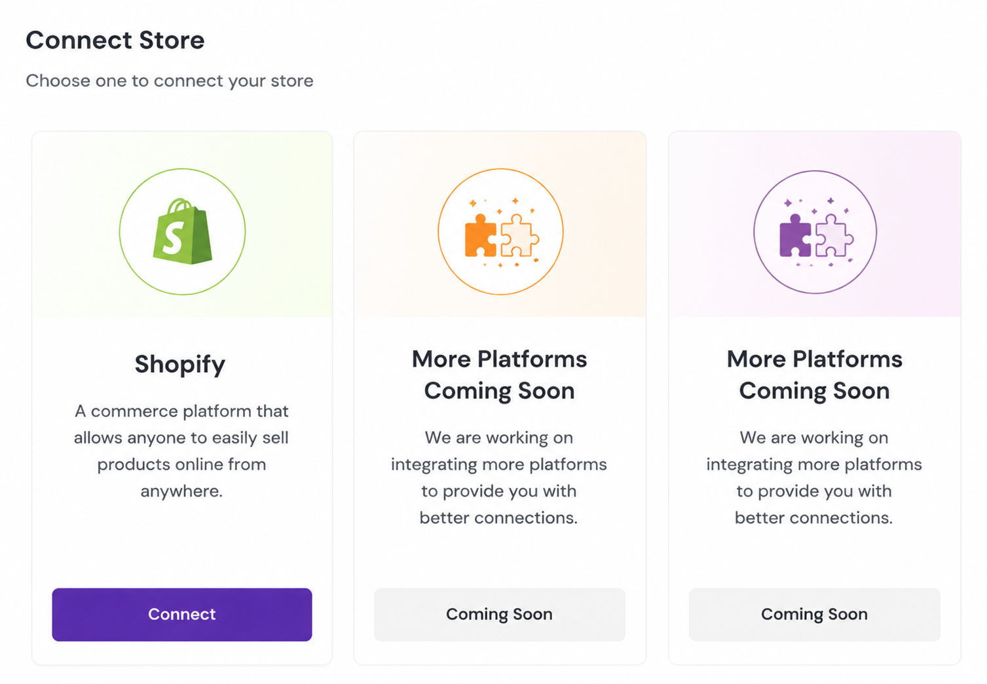The image size is (987, 684).
Task: Click the white S on Shopify bag
Action: (x=174, y=238)
